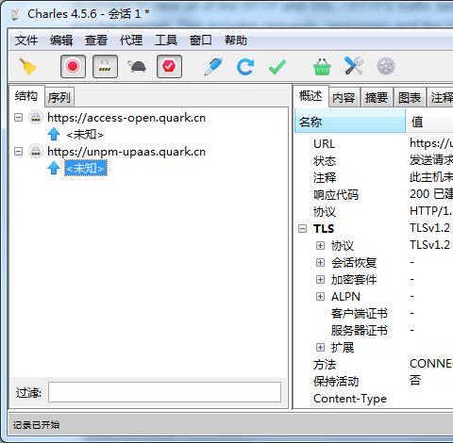Click the Charles app icon in title bar
The height and width of the screenshot is (443, 453).
pos(15,14)
